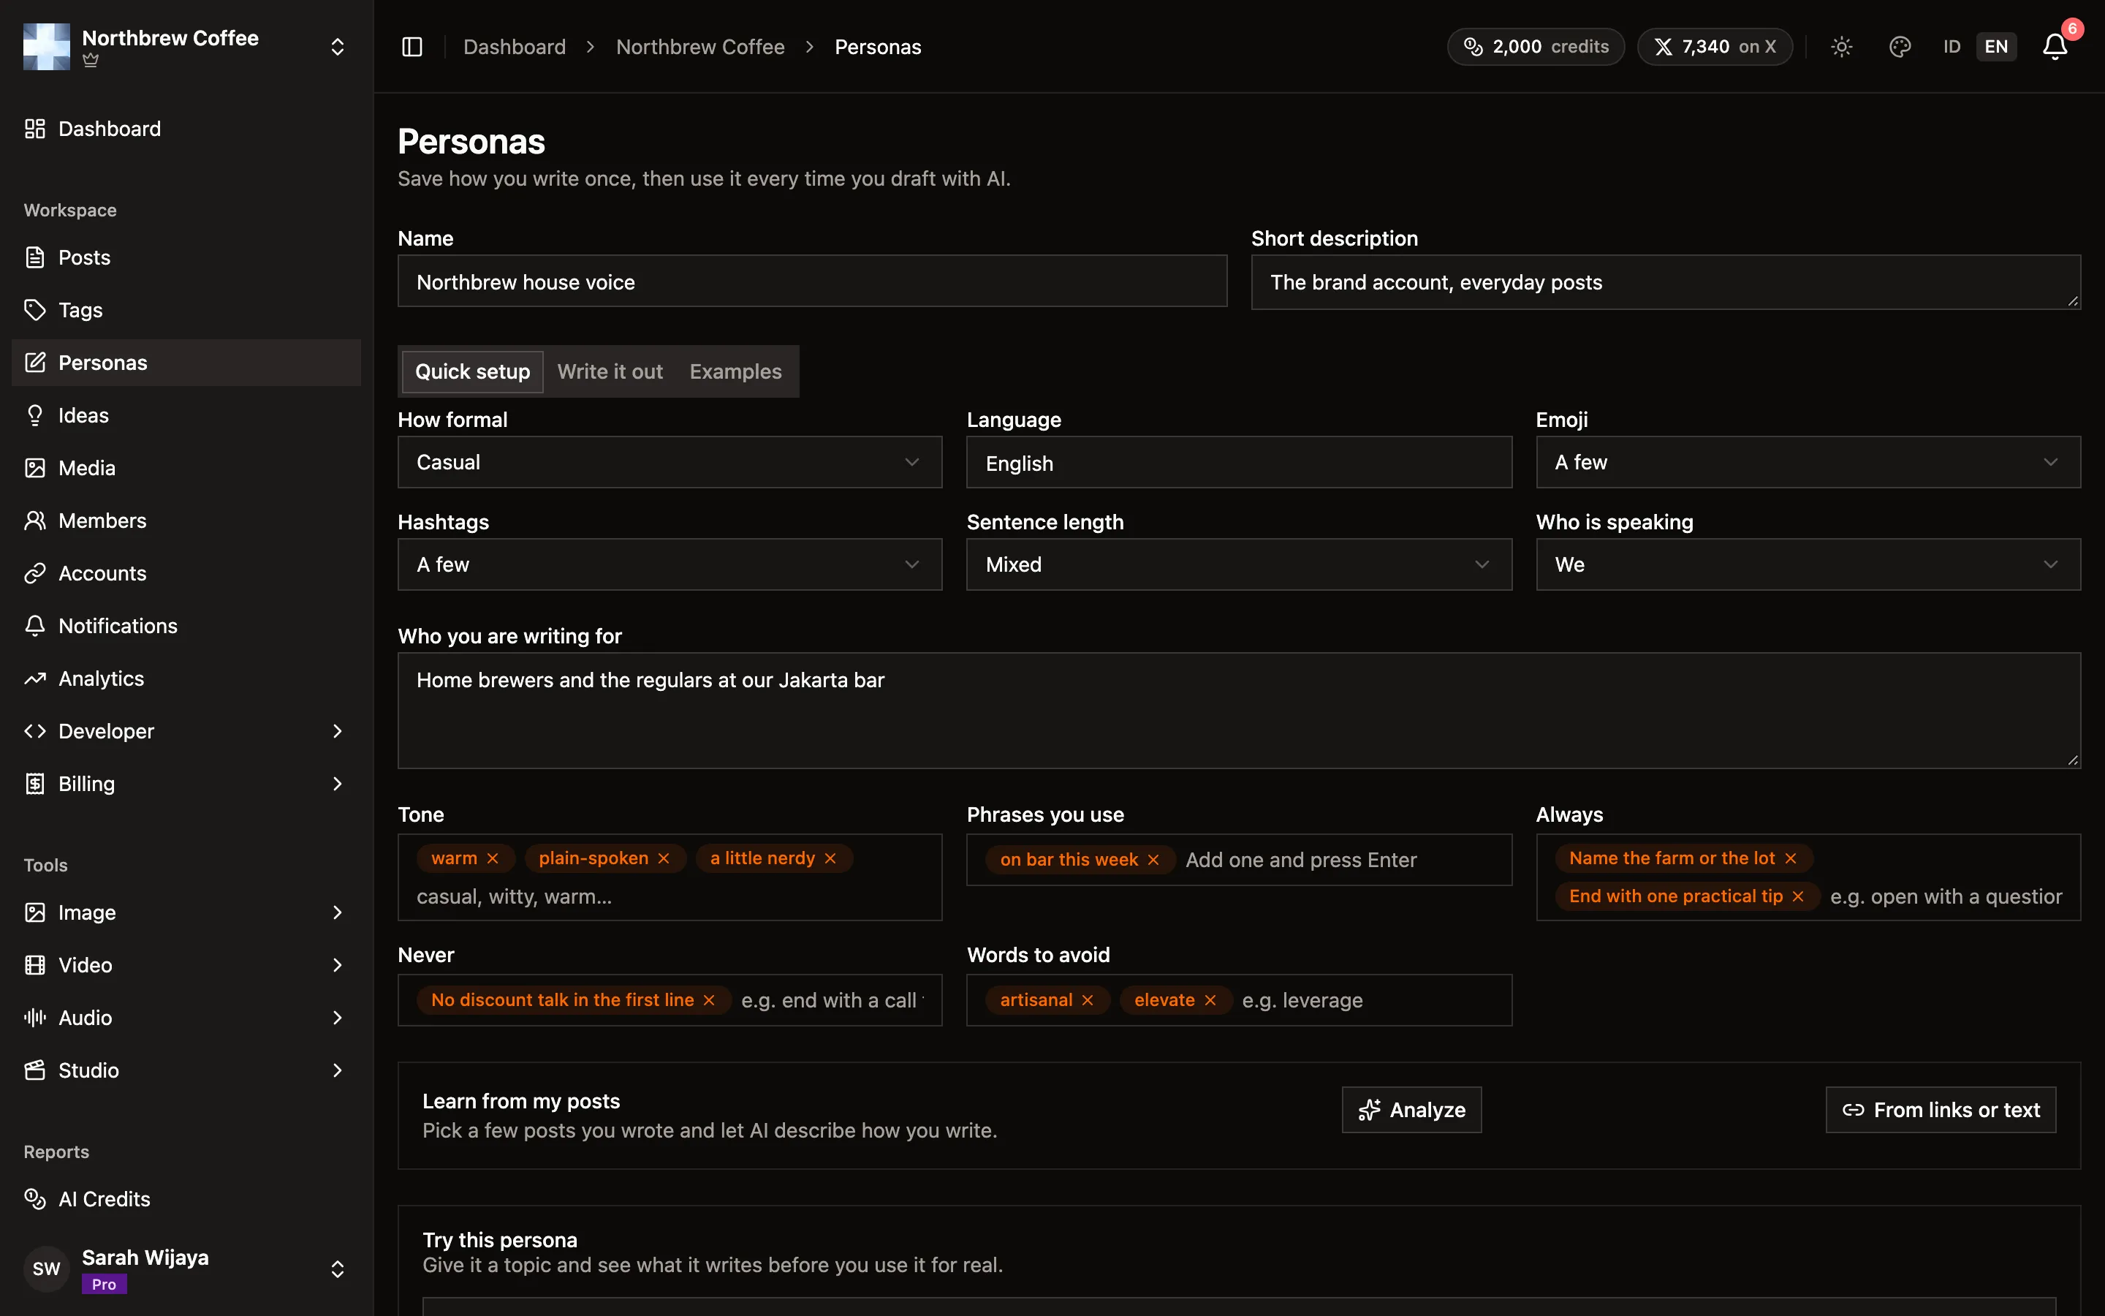Open the Hashtags dropdown
Image resolution: width=2105 pixels, height=1316 pixels.
(x=670, y=565)
